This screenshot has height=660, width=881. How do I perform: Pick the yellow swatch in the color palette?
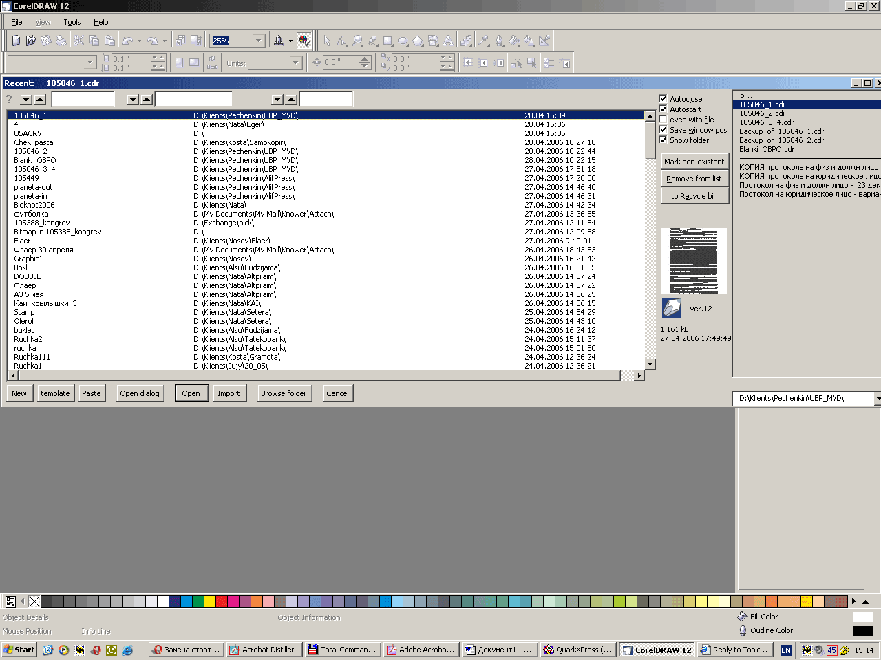[209, 602]
